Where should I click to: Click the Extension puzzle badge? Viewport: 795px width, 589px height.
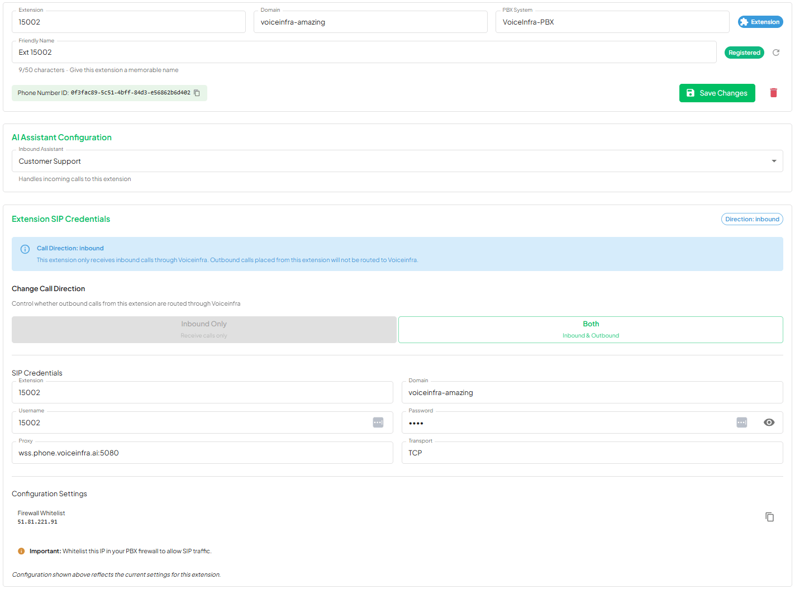point(760,22)
